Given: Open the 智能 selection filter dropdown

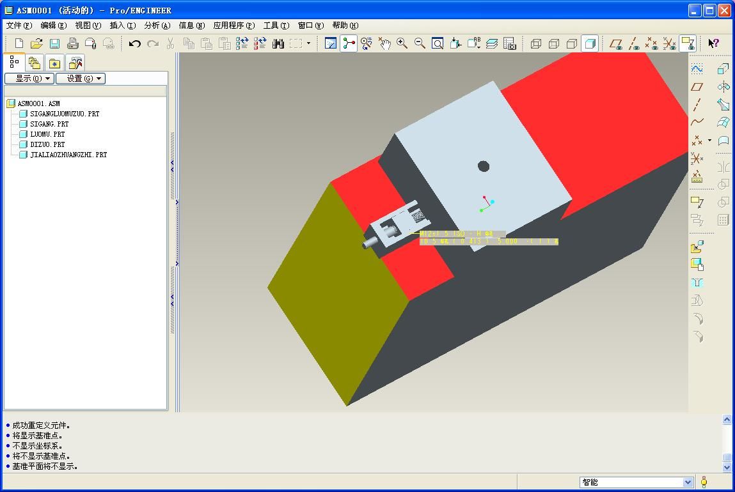Looking at the screenshot, I should (688, 482).
